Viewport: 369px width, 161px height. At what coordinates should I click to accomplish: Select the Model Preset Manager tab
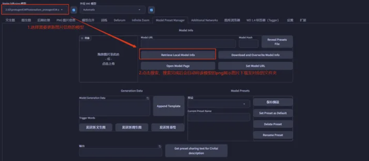click(170, 20)
